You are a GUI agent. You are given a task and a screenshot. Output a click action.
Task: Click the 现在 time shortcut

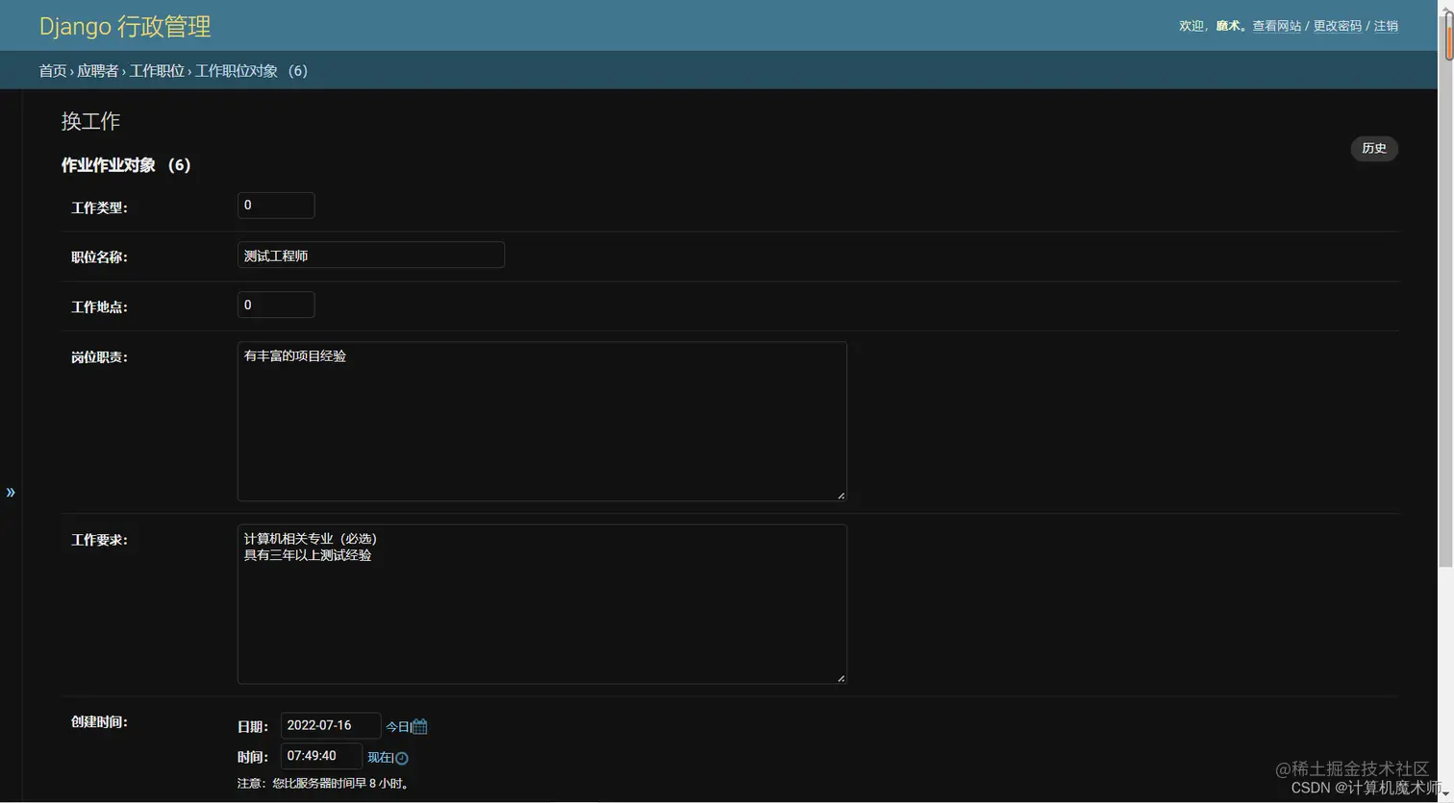380,758
